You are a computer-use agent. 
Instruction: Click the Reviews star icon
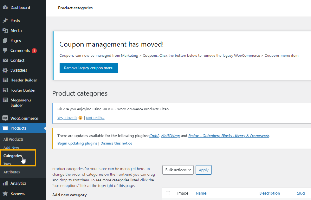[x=5, y=193]
